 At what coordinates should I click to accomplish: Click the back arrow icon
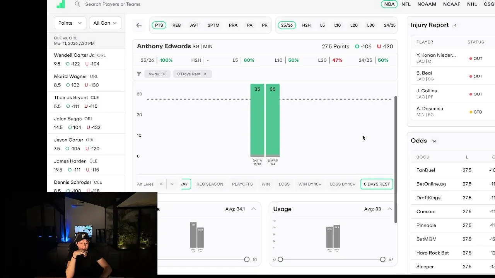click(x=139, y=25)
